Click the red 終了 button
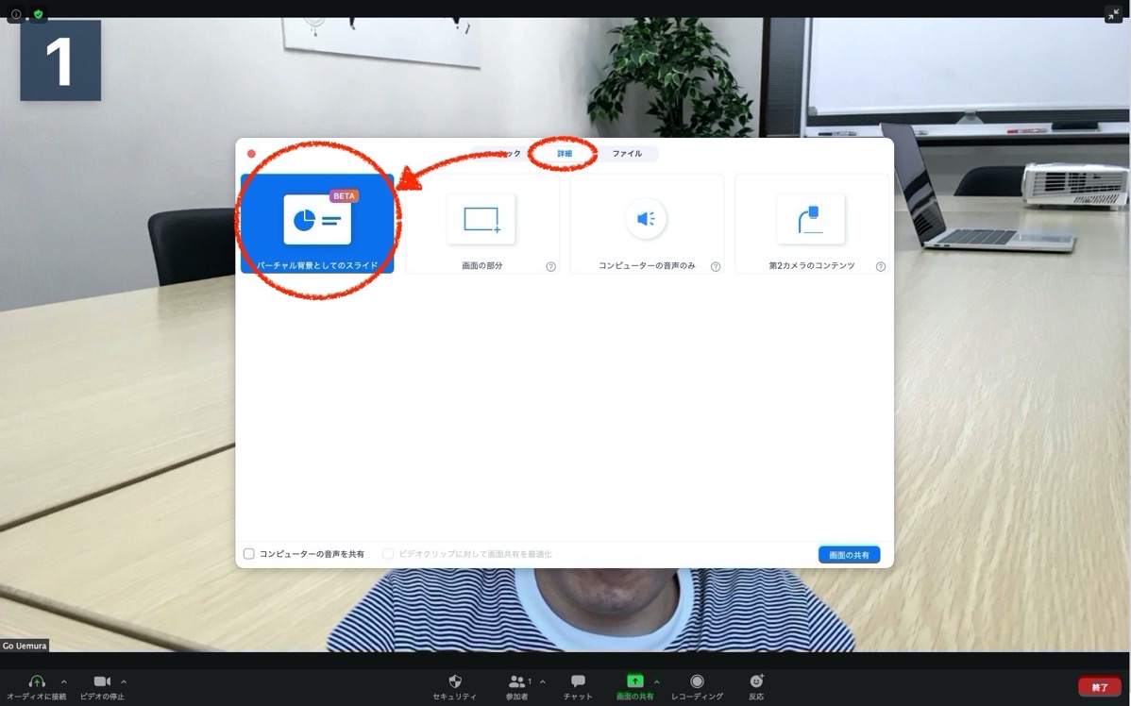The height and width of the screenshot is (706, 1131). pos(1099,687)
